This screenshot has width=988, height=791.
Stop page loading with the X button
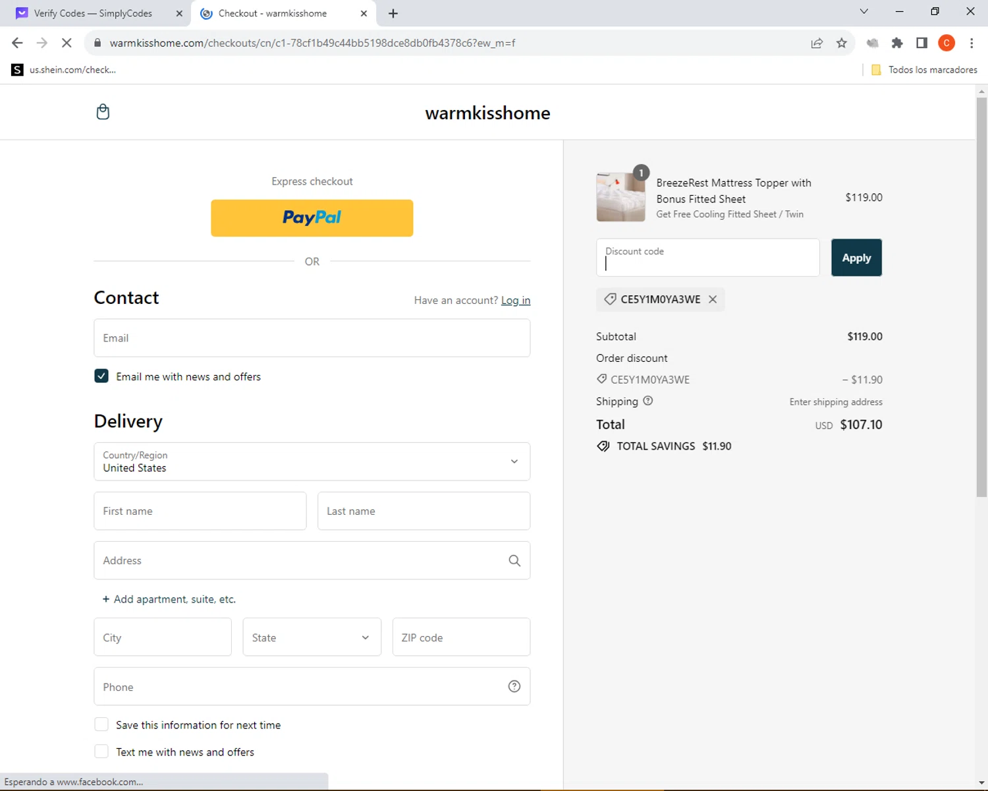[x=67, y=43]
